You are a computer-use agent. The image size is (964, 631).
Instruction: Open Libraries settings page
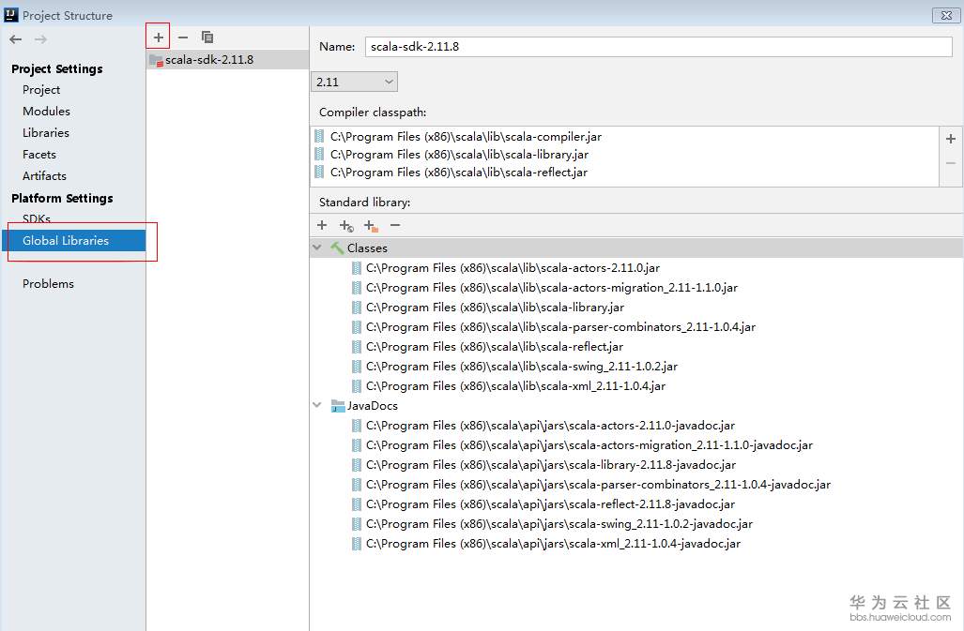coord(45,132)
